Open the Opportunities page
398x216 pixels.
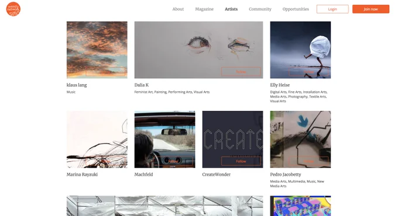coord(296,9)
